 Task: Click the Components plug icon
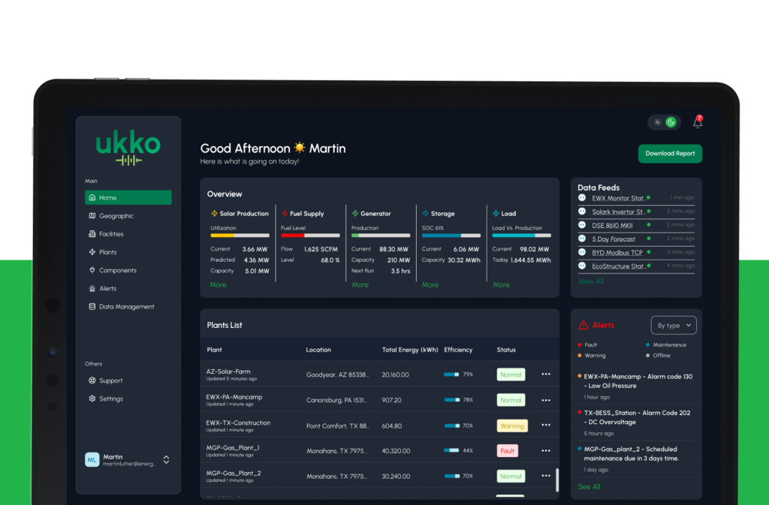(x=92, y=270)
